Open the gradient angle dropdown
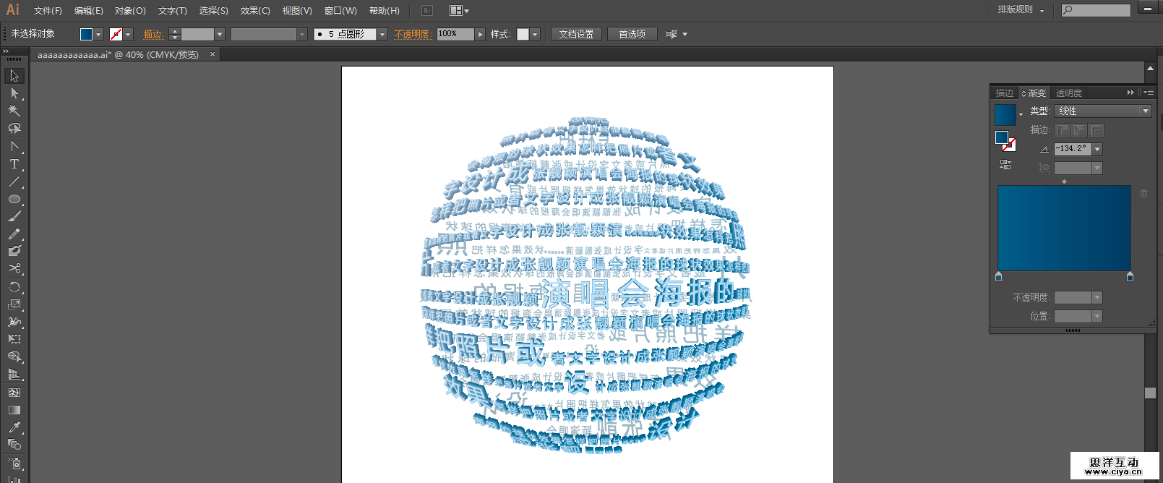1163x483 pixels. point(1097,149)
